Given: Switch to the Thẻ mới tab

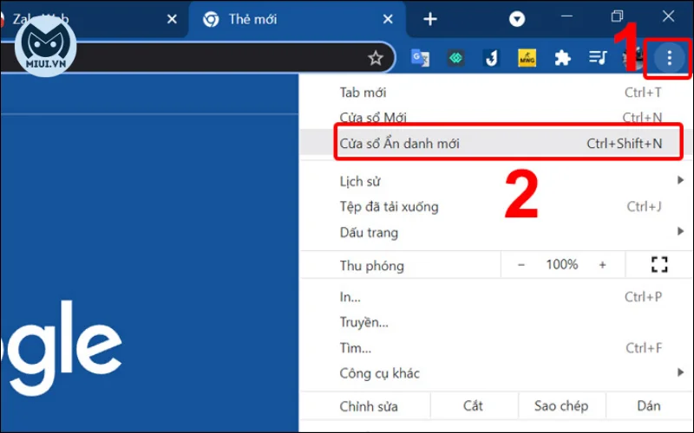Looking at the screenshot, I should pyautogui.click(x=298, y=20).
